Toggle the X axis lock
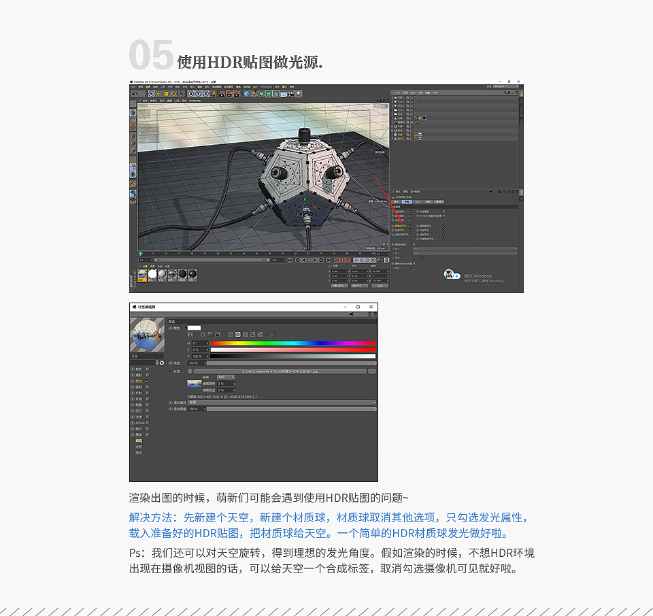The width and height of the screenshot is (653, 616). [190, 94]
